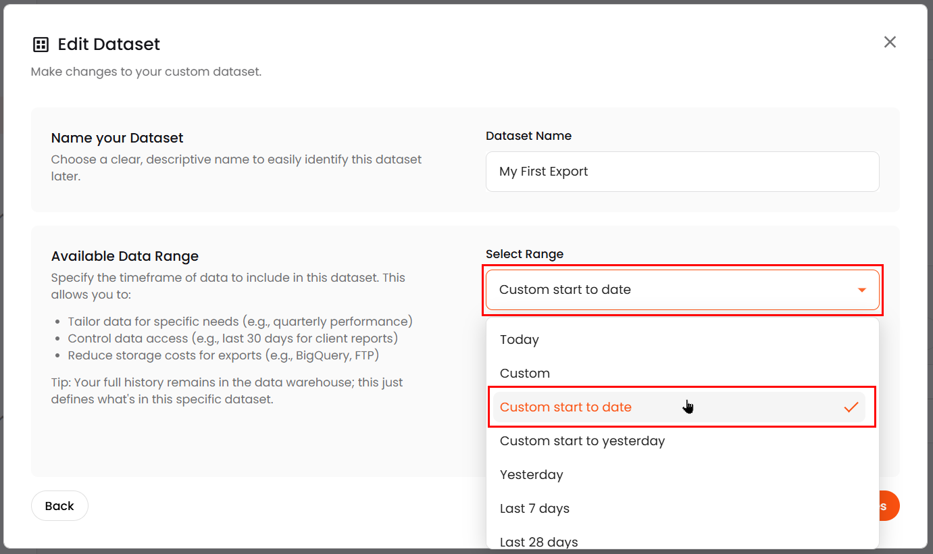The image size is (933, 554).
Task: Choose Last 7 days from list
Action: click(534, 509)
